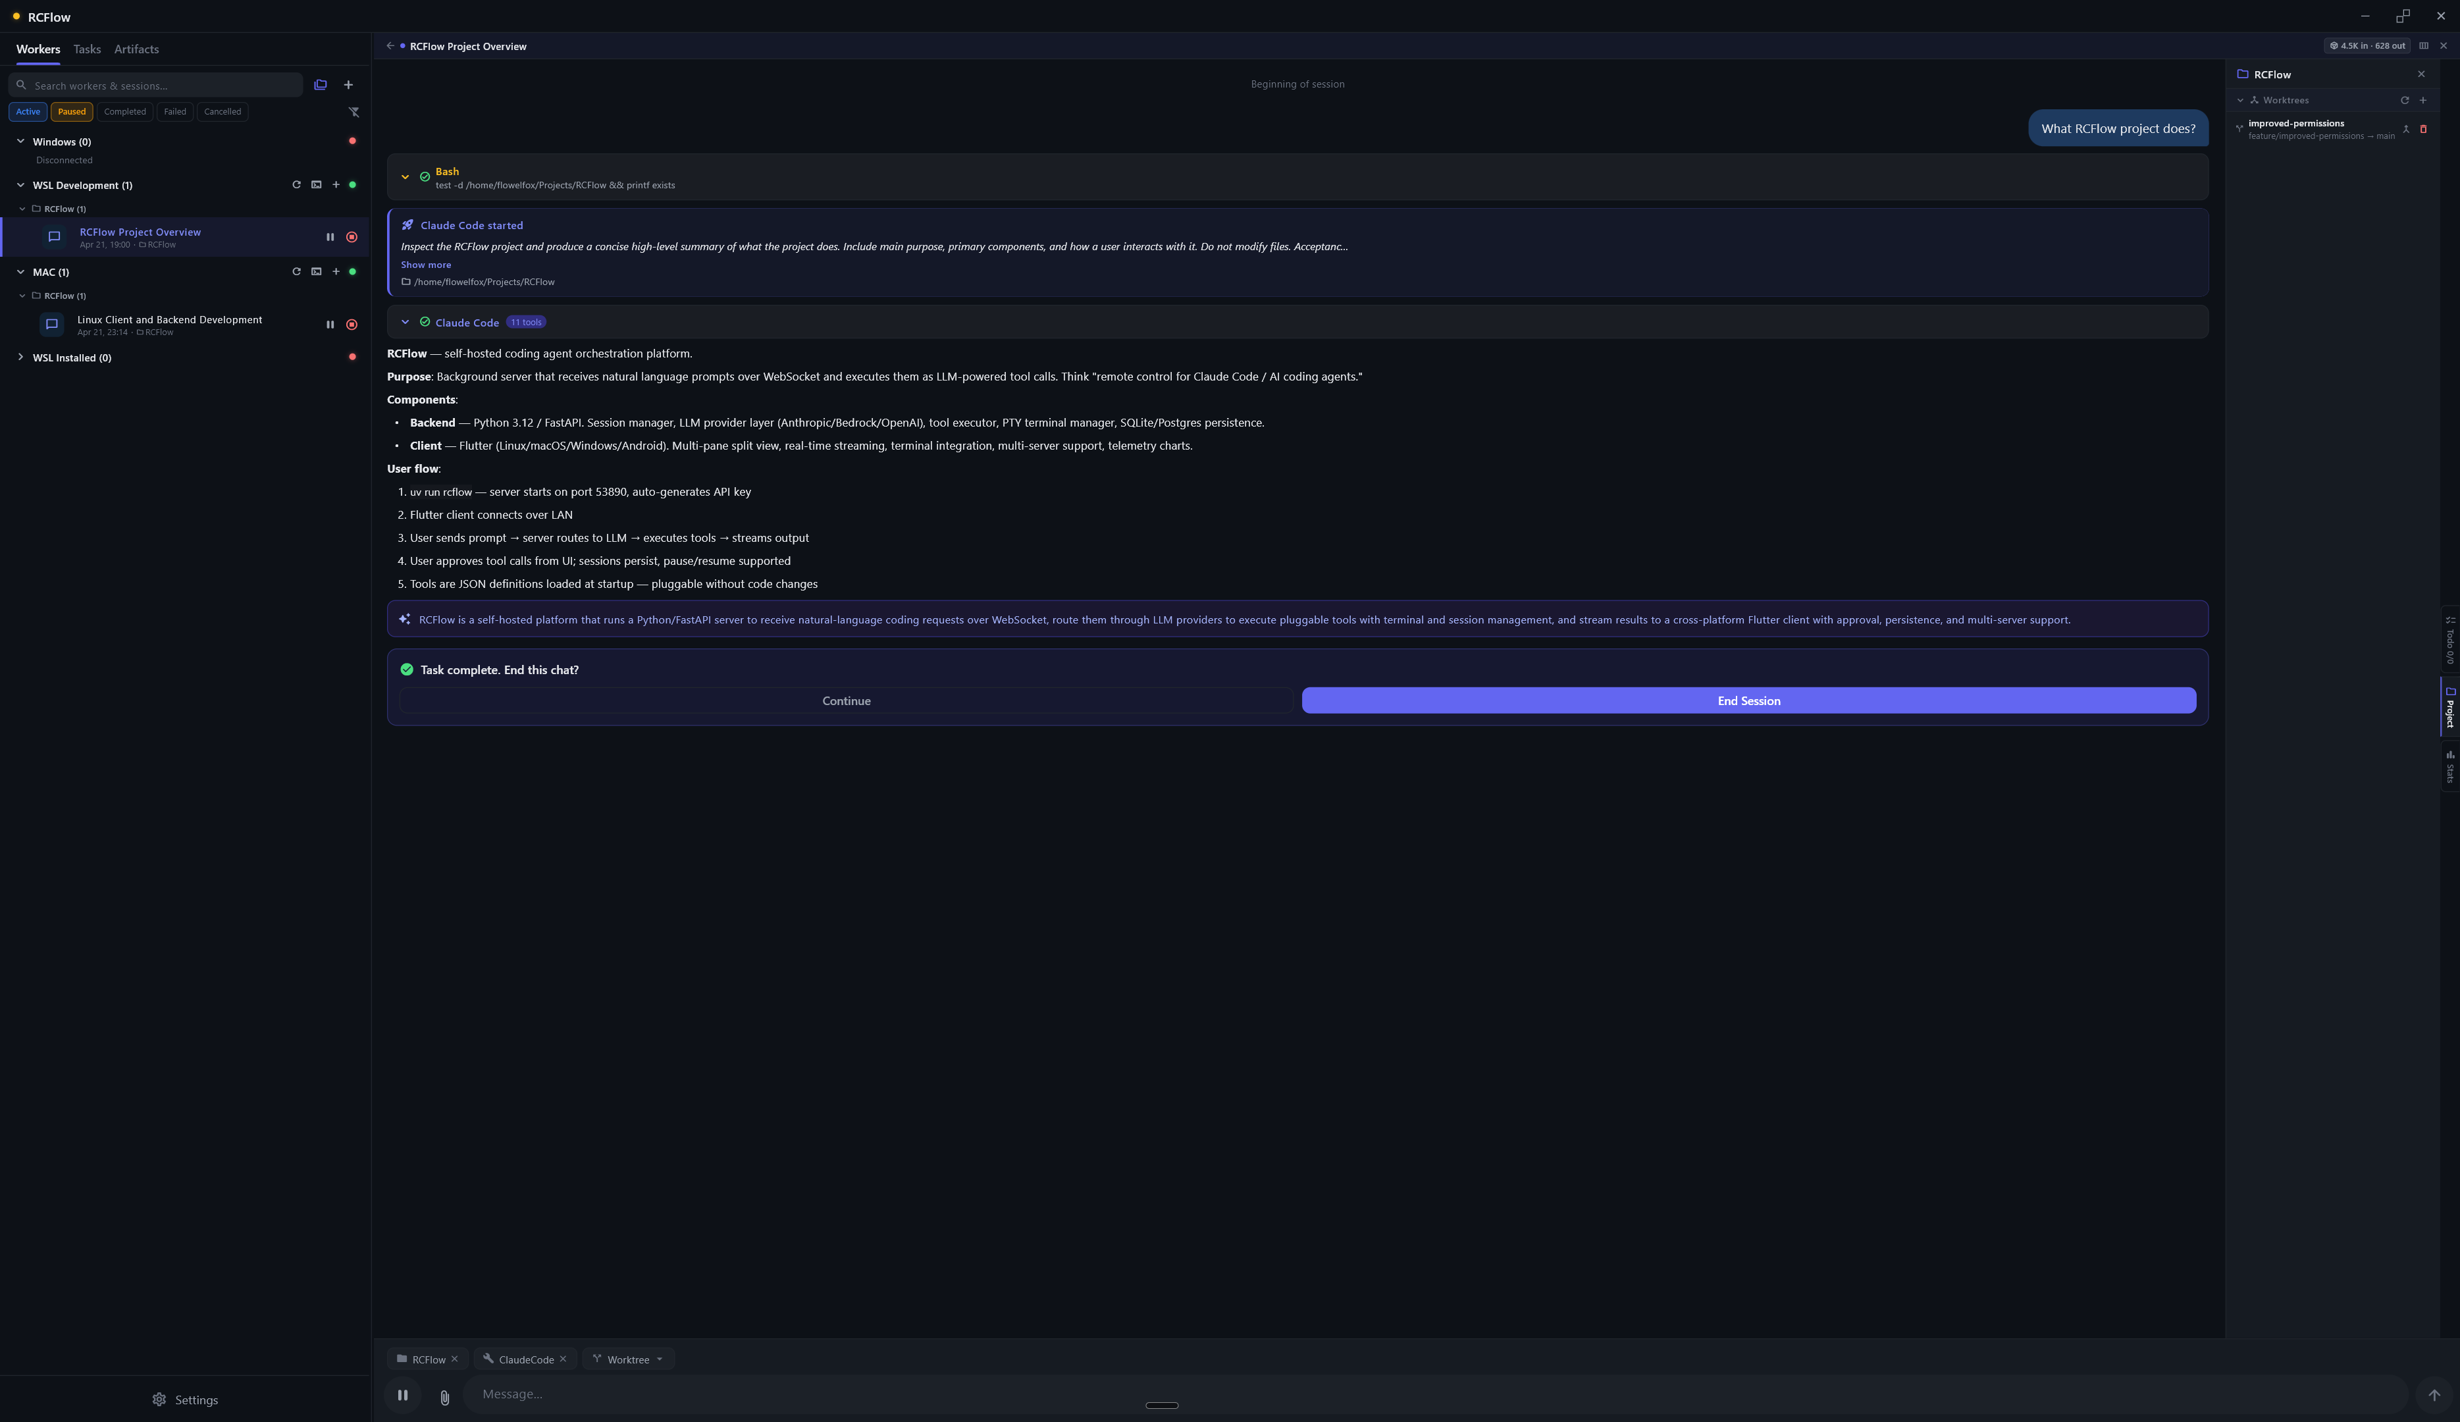Collapse the WSL Development (1) group
This screenshot has width=2460, height=1422.
tap(20, 184)
